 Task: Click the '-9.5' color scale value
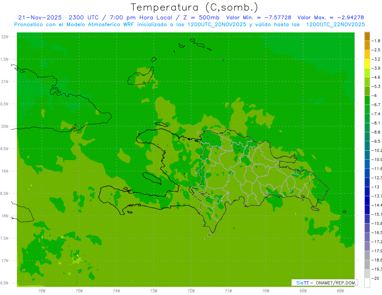tap(376, 141)
